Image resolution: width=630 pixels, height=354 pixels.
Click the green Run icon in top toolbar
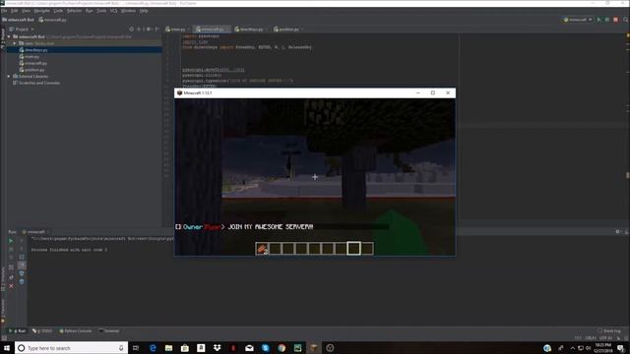click(599, 20)
